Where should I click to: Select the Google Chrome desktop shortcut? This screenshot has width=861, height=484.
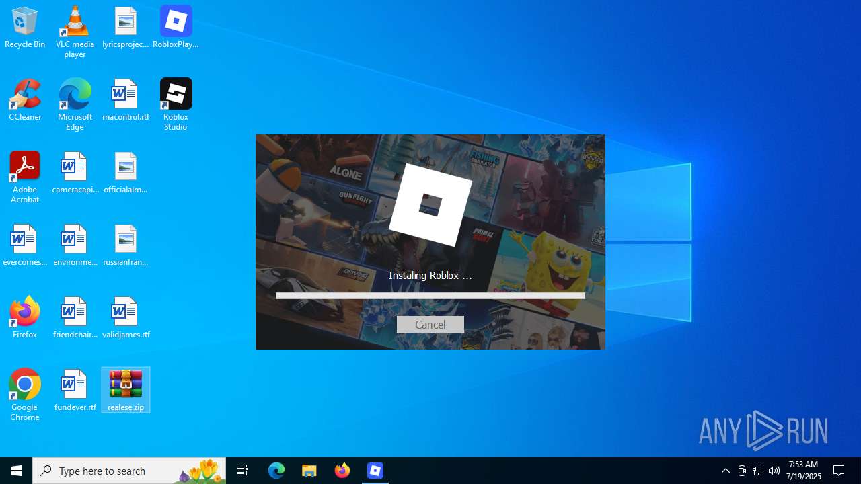point(25,395)
